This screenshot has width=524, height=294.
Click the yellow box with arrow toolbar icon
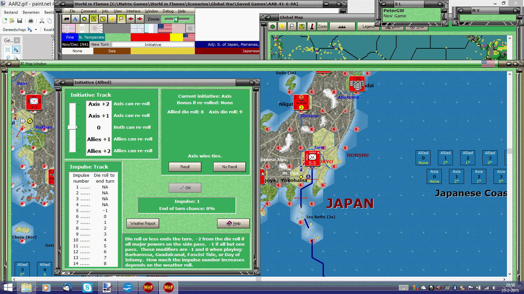(x=103, y=19)
